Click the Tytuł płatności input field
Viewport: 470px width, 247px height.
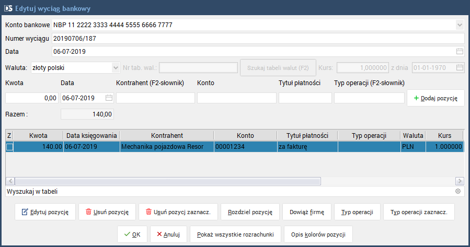click(305, 98)
